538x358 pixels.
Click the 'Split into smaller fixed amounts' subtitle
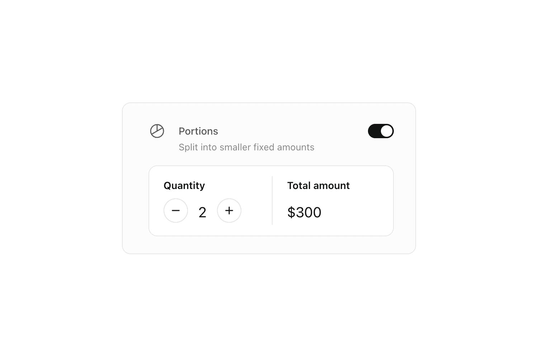[246, 147]
